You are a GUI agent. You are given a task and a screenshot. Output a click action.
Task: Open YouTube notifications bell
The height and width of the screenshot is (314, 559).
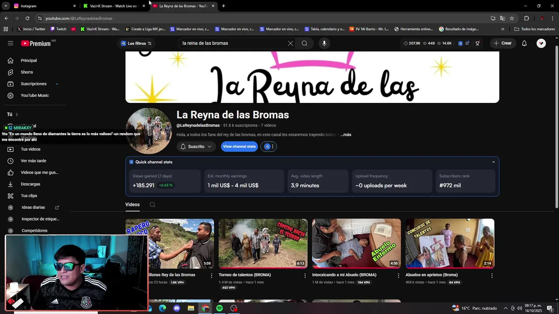[524, 43]
